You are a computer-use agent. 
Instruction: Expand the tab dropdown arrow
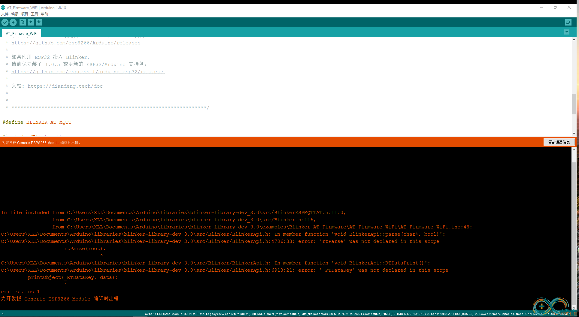click(x=567, y=32)
